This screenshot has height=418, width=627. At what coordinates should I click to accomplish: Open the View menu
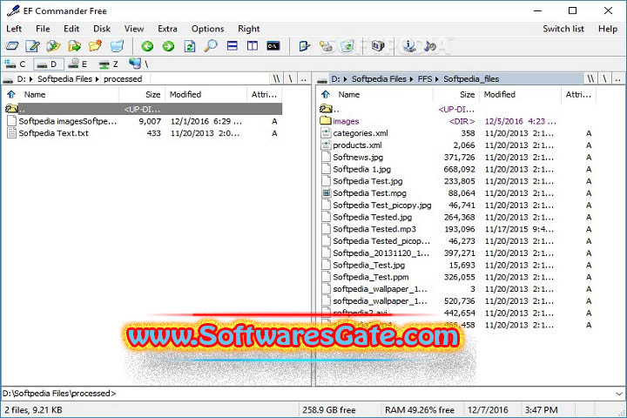point(134,29)
